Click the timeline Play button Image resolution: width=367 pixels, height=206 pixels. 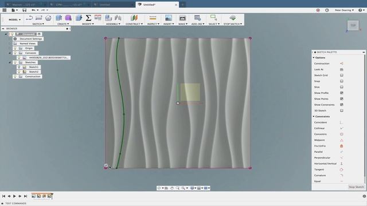[14, 196]
